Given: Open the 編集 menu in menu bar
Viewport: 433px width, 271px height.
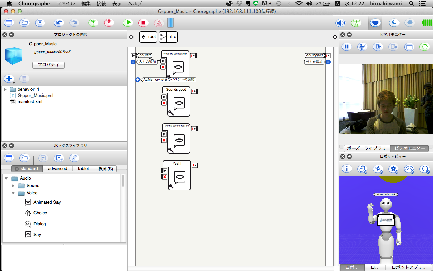Looking at the screenshot, I should click(x=86, y=4).
